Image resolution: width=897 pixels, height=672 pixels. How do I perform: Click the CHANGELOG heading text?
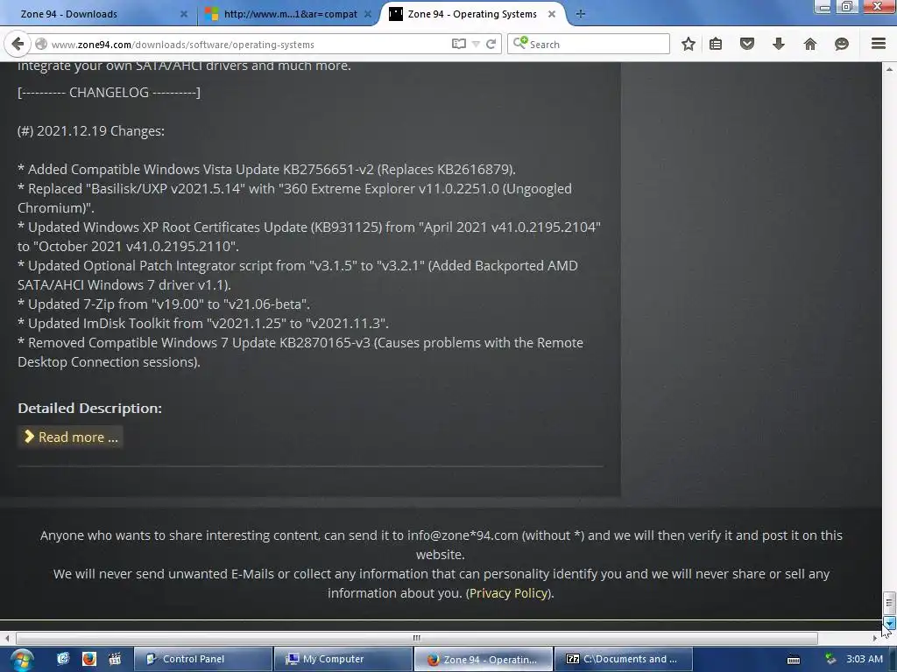click(x=109, y=93)
